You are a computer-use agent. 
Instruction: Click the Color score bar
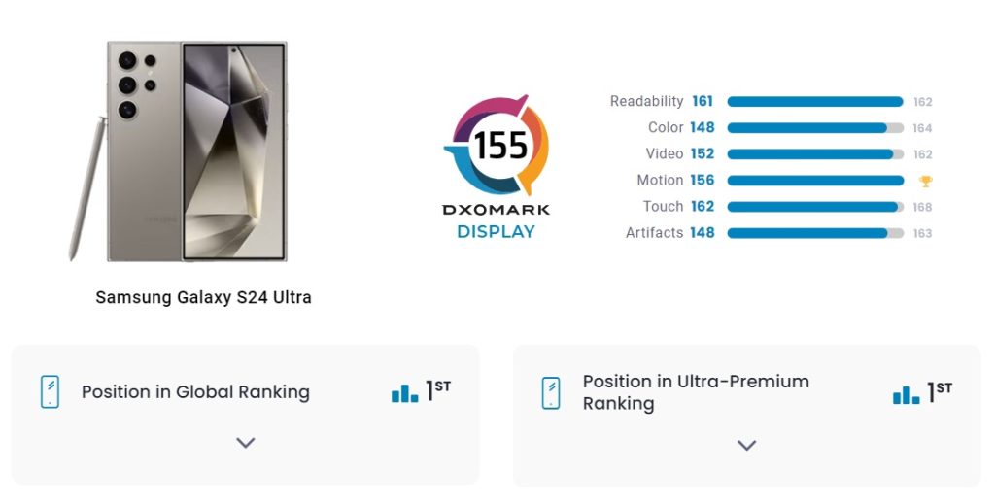click(815, 128)
